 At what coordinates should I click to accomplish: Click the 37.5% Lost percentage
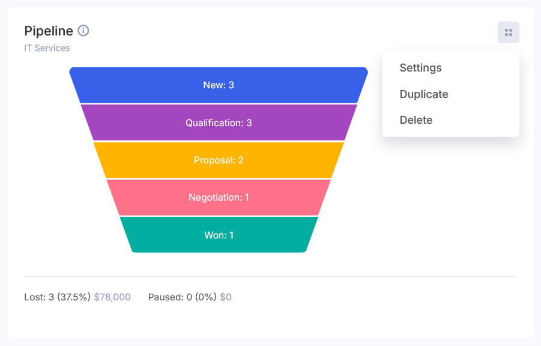point(74,297)
